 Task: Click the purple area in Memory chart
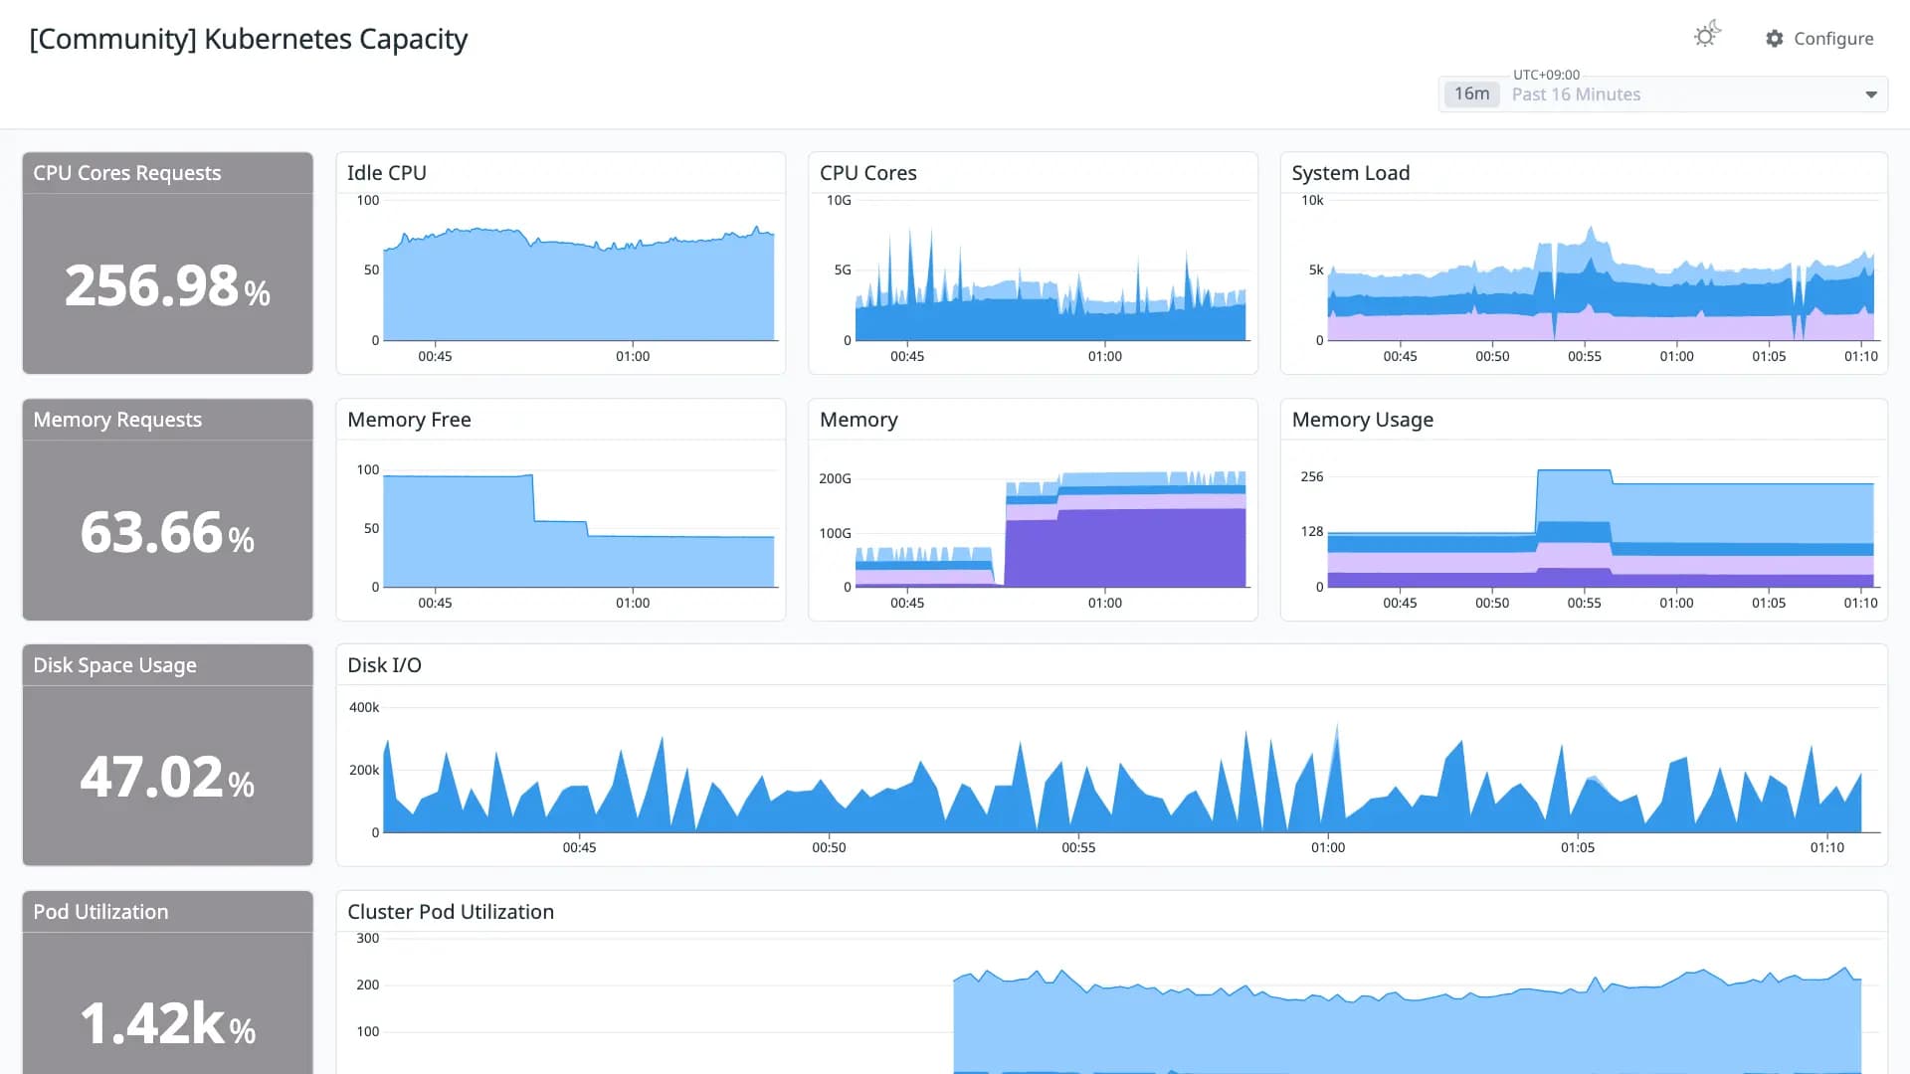click(x=1124, y=549)
